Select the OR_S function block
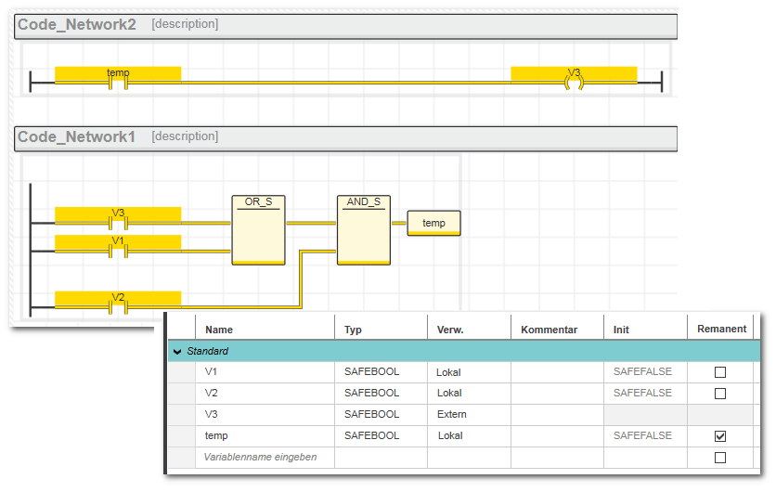 (258, 230)
